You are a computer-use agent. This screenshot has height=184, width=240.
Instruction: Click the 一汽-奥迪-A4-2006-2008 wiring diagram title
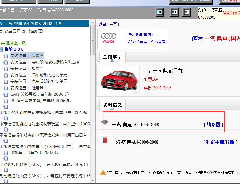[x=135, y=125]
